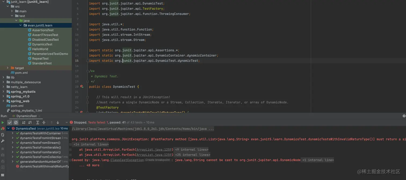Toggle auto-test icon in Run sidebar
406x180 pixels.
point(3,135)
